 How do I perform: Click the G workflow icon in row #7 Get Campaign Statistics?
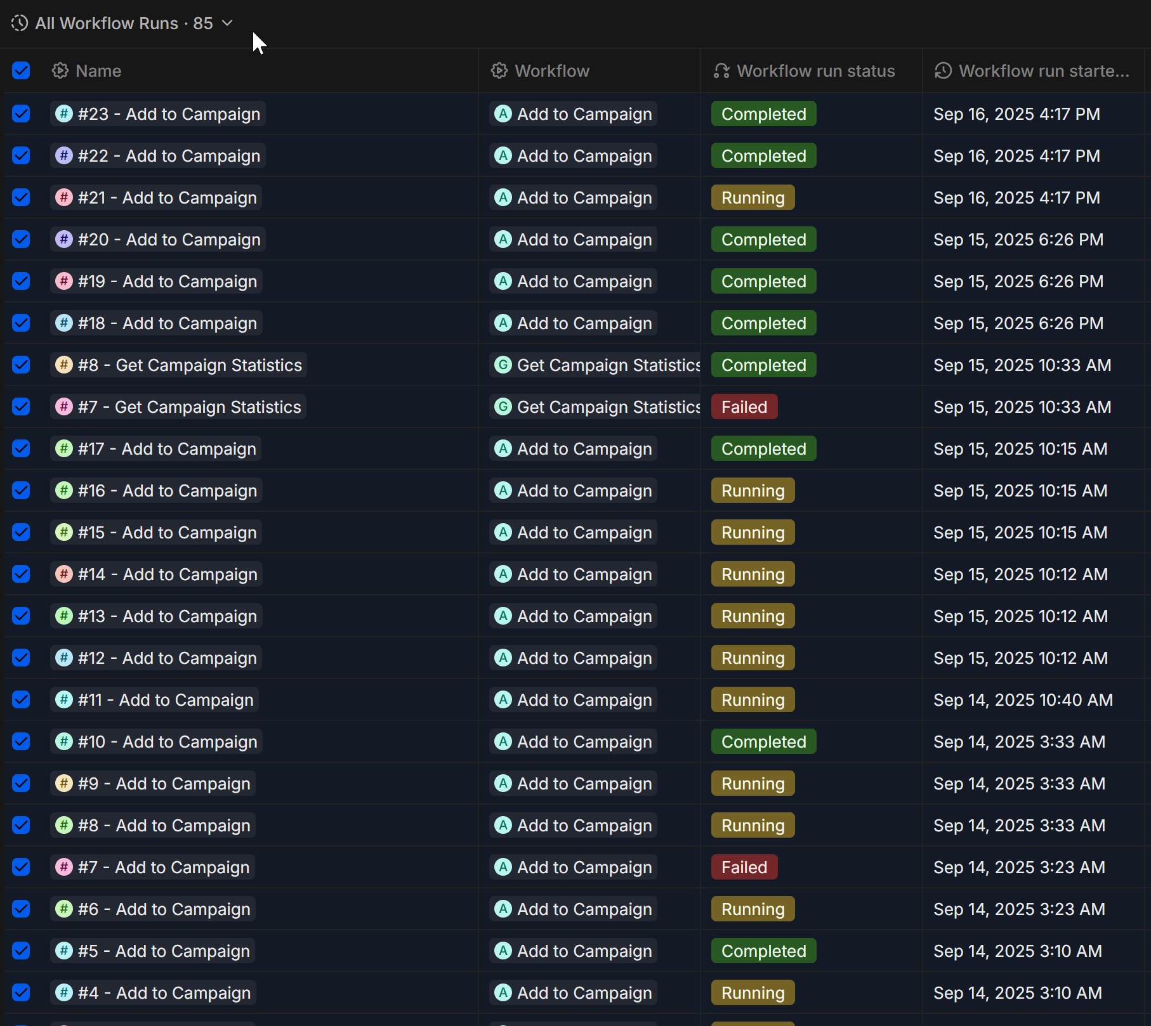pos(503,406)
